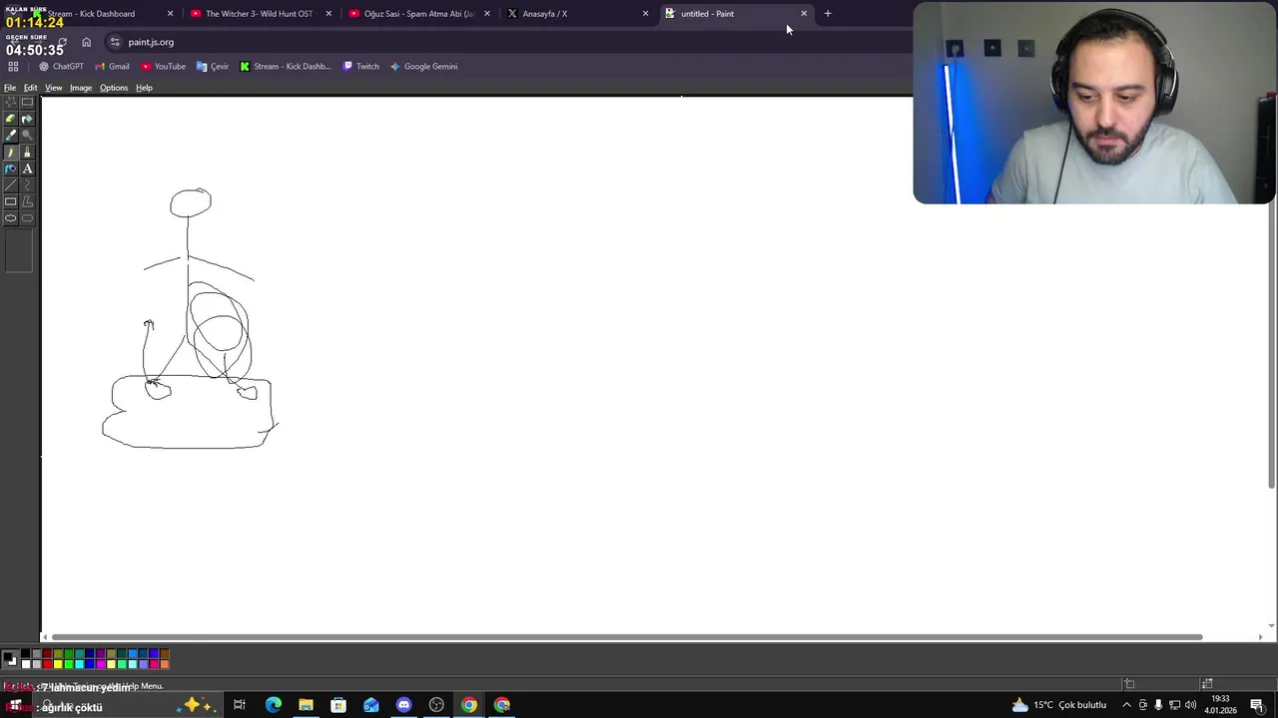
Task: Select the Airbrush tool
Action: (10, 169)
